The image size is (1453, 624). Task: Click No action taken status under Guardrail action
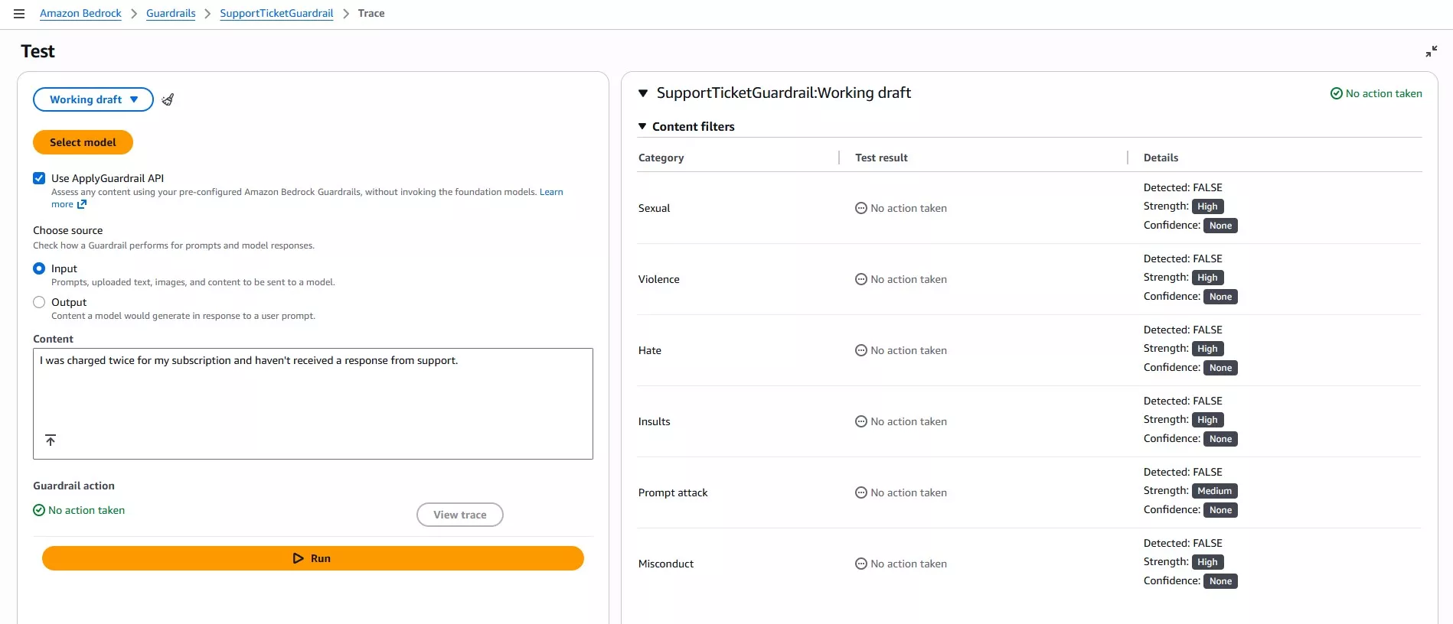[79, 510]
